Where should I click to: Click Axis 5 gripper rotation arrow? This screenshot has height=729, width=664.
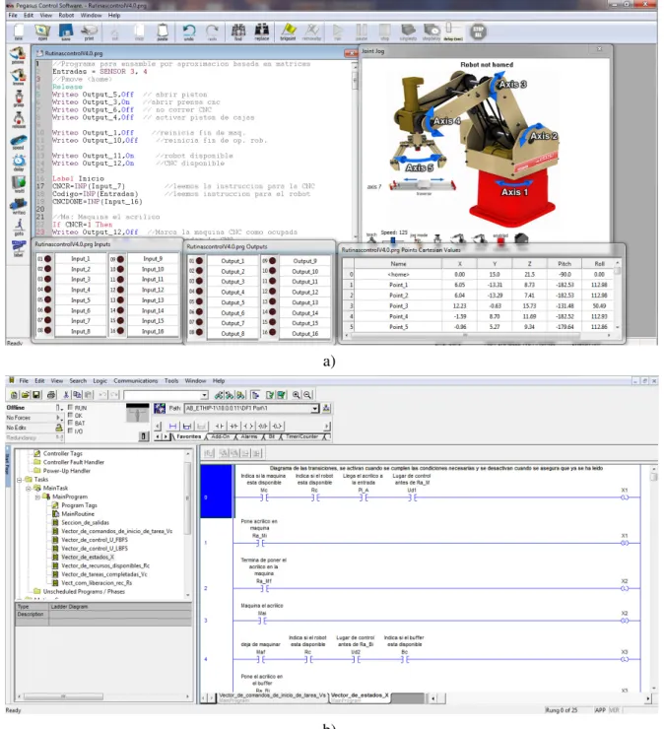(x=420, y=158)
